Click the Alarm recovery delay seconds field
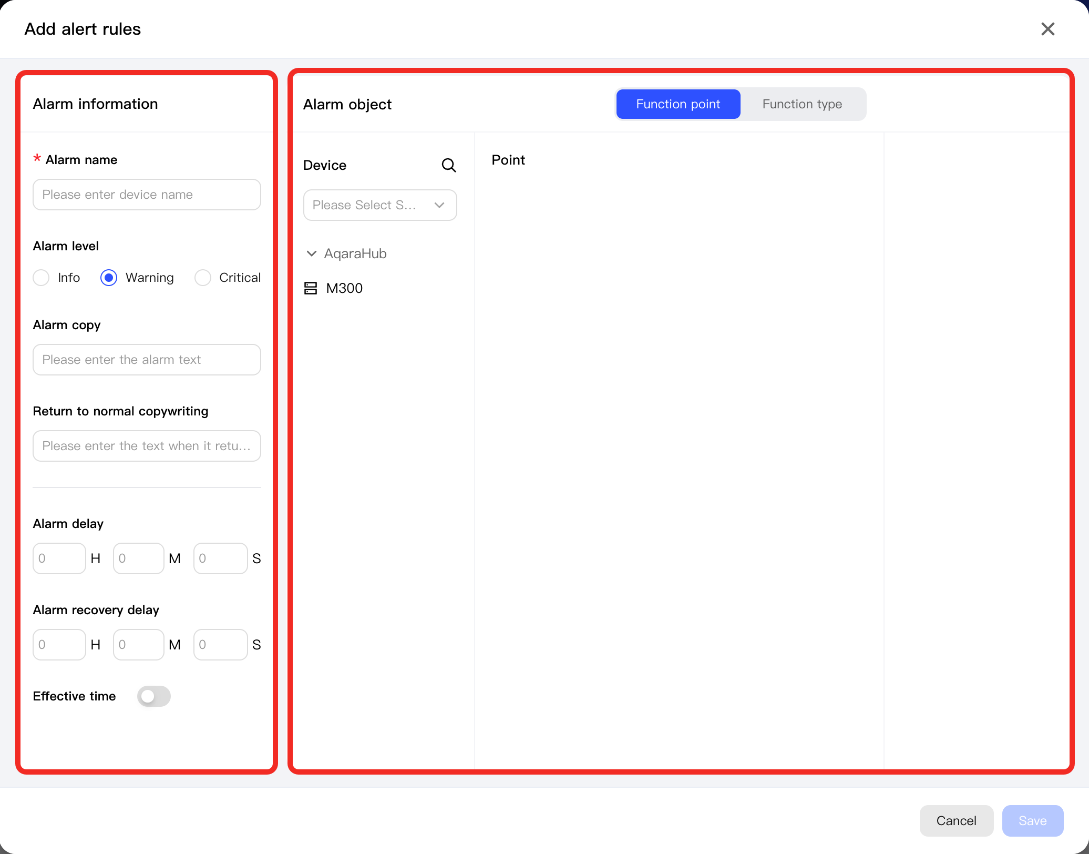The width and height of the screenshot is (1089, 854). pos(221,645)
